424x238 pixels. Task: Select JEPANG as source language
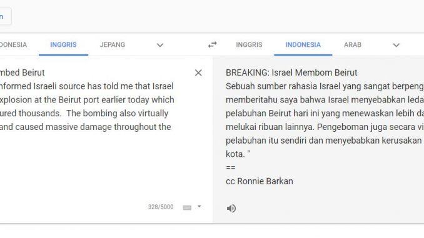pos(113,45)
